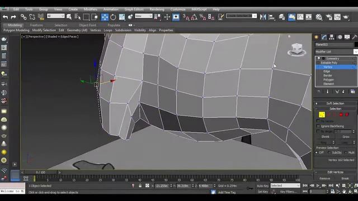Toggle the Selection Lock icon

coord(140,186)
